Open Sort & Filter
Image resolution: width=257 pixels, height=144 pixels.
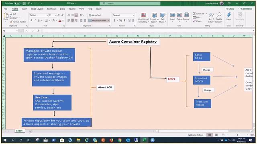point(212,18)
